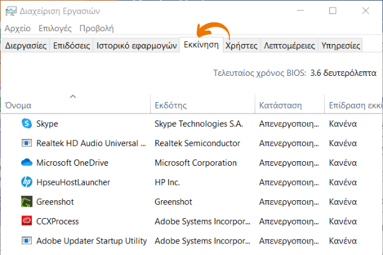Click Realtek's Κανένα startup impact cell
Screen dimensions: 383x255
[343, 143]
